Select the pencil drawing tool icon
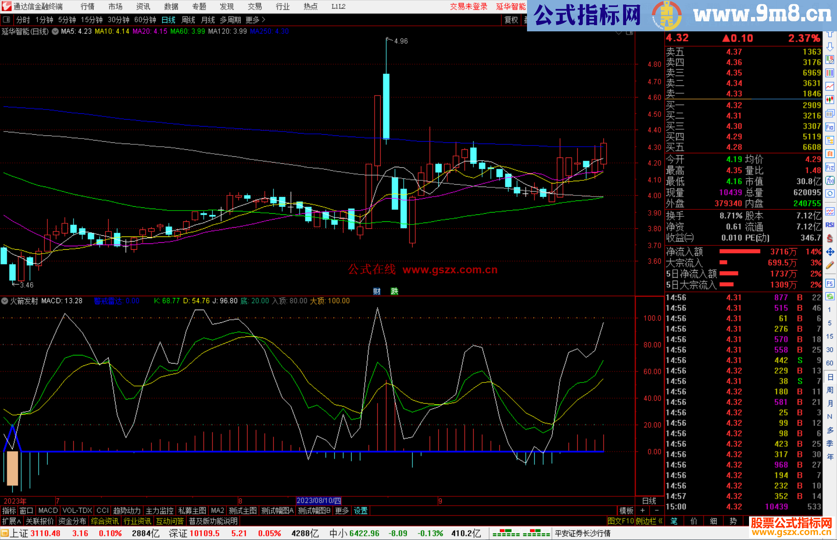 830,265
